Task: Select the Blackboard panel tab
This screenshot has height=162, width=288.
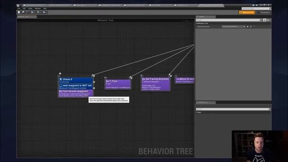Action: pos(206,103)
